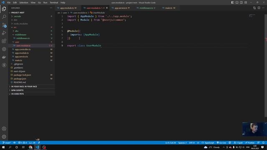Open package.json file
The height and width of the screenshot is (150, 267).
tap(32, 79)
